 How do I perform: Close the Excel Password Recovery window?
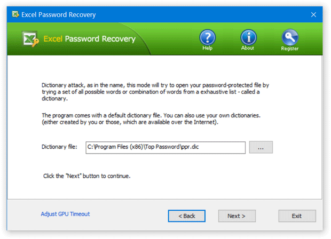313,14
